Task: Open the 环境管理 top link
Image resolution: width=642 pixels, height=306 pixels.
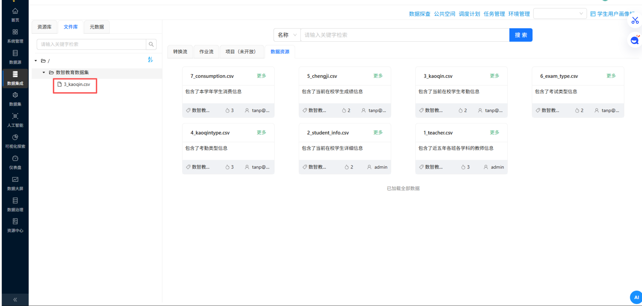Action: (x=519, y=14)
